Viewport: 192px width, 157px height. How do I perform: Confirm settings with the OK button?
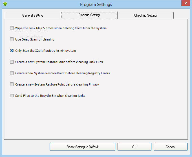(134, 147)
